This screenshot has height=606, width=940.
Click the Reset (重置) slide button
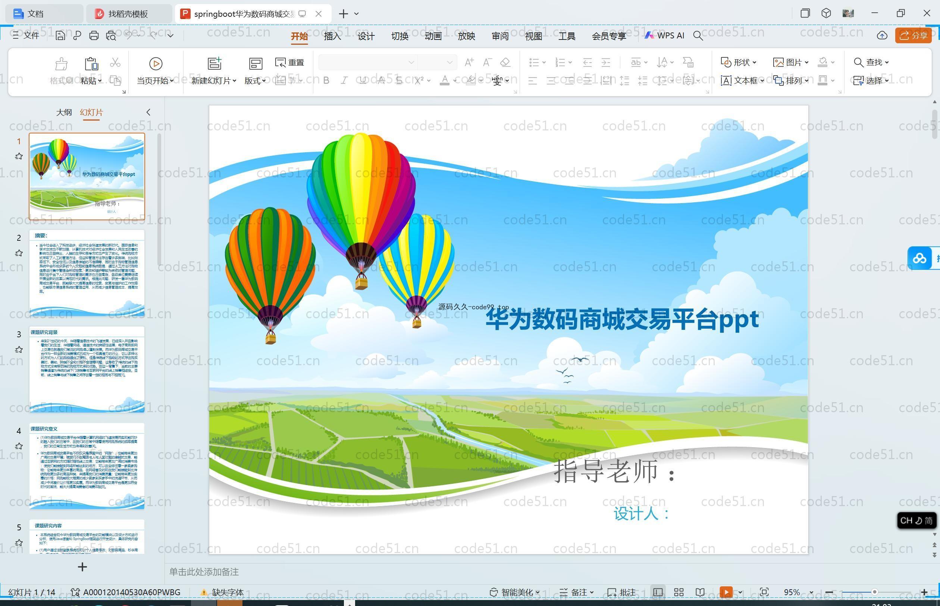click(289, 62)
